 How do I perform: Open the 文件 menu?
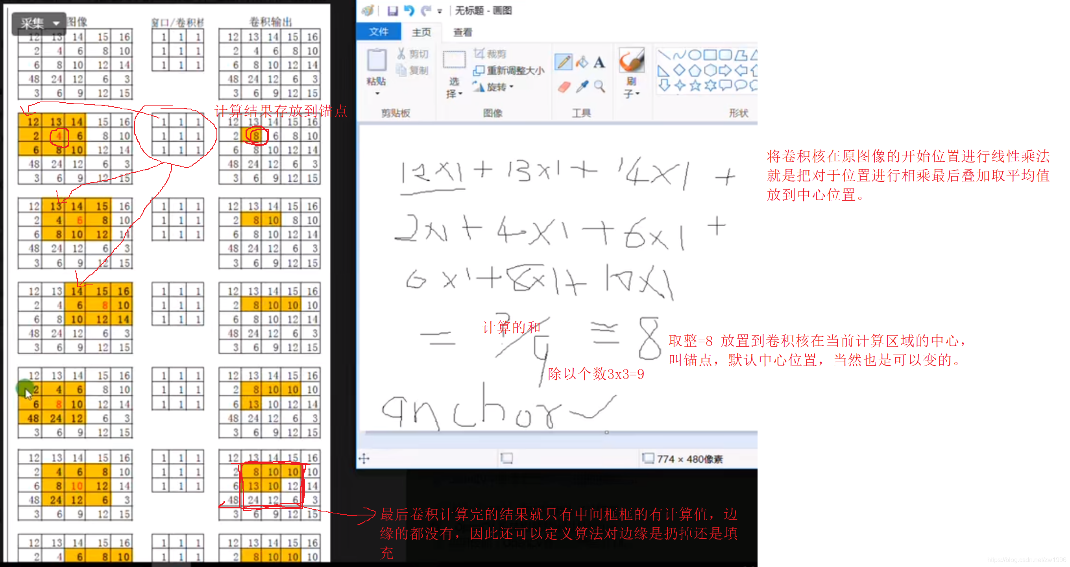pos(379,32)
